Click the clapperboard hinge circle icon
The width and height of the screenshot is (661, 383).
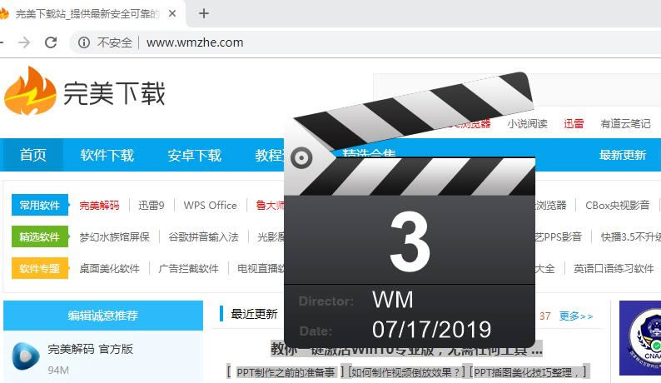coord(301,158)
